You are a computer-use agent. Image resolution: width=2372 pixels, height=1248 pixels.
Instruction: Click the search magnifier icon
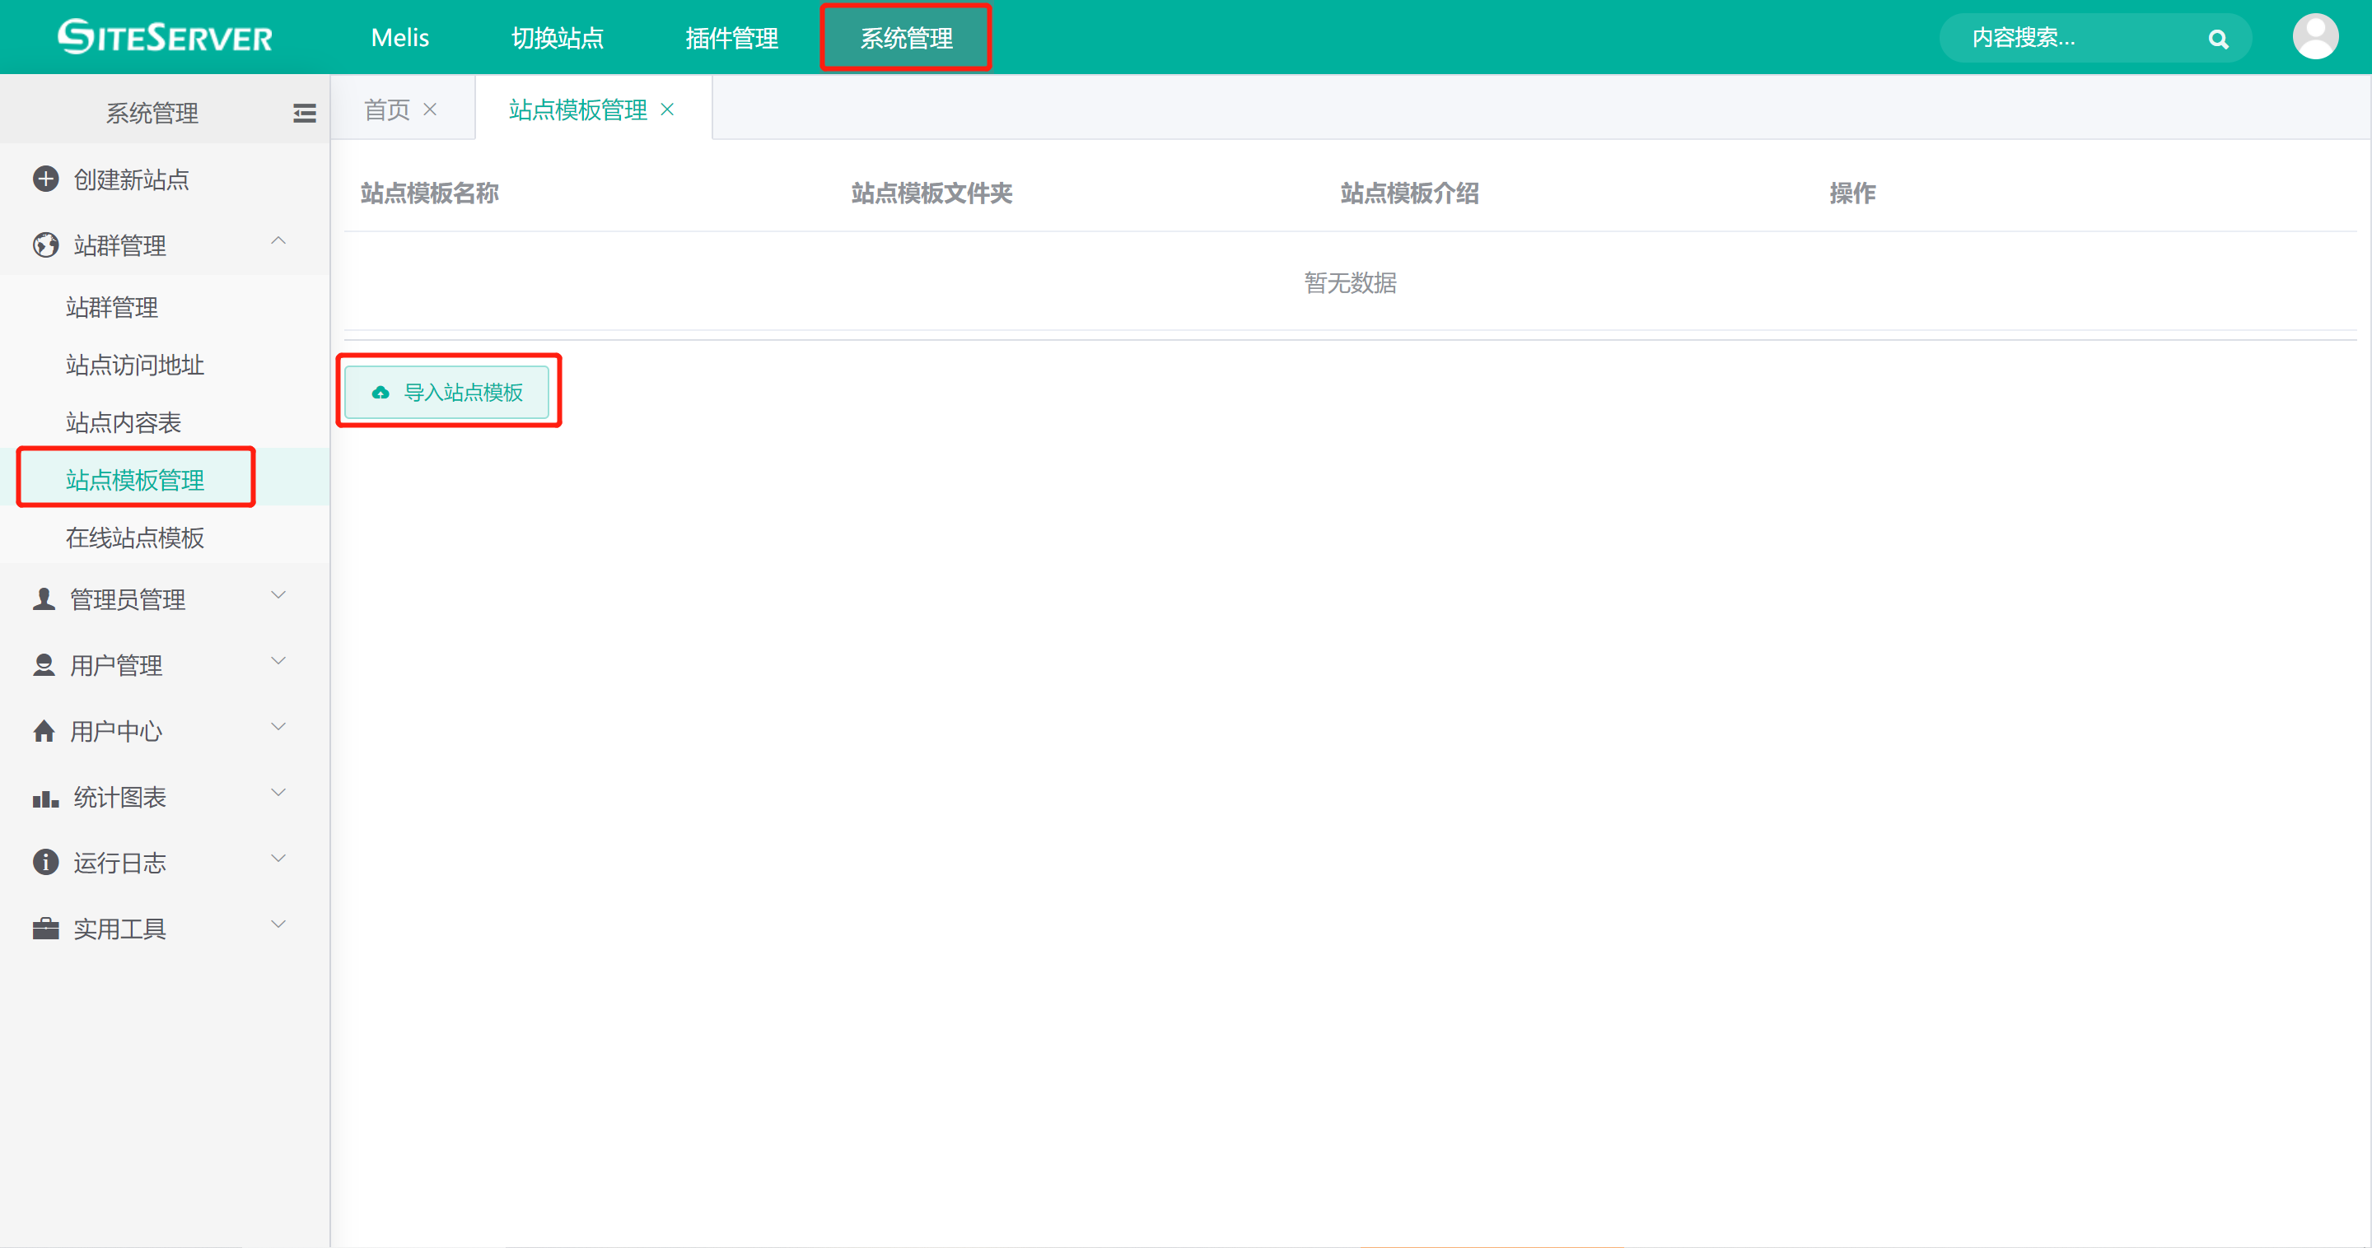[2218, 39]
